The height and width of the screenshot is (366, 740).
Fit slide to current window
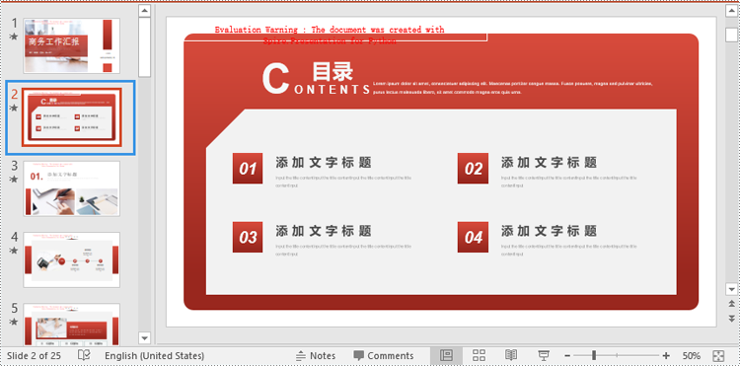pos(718,355)
